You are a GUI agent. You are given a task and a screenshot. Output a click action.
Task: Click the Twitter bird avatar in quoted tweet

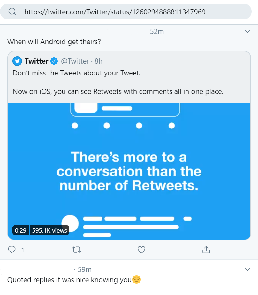(x=17, y=61)
